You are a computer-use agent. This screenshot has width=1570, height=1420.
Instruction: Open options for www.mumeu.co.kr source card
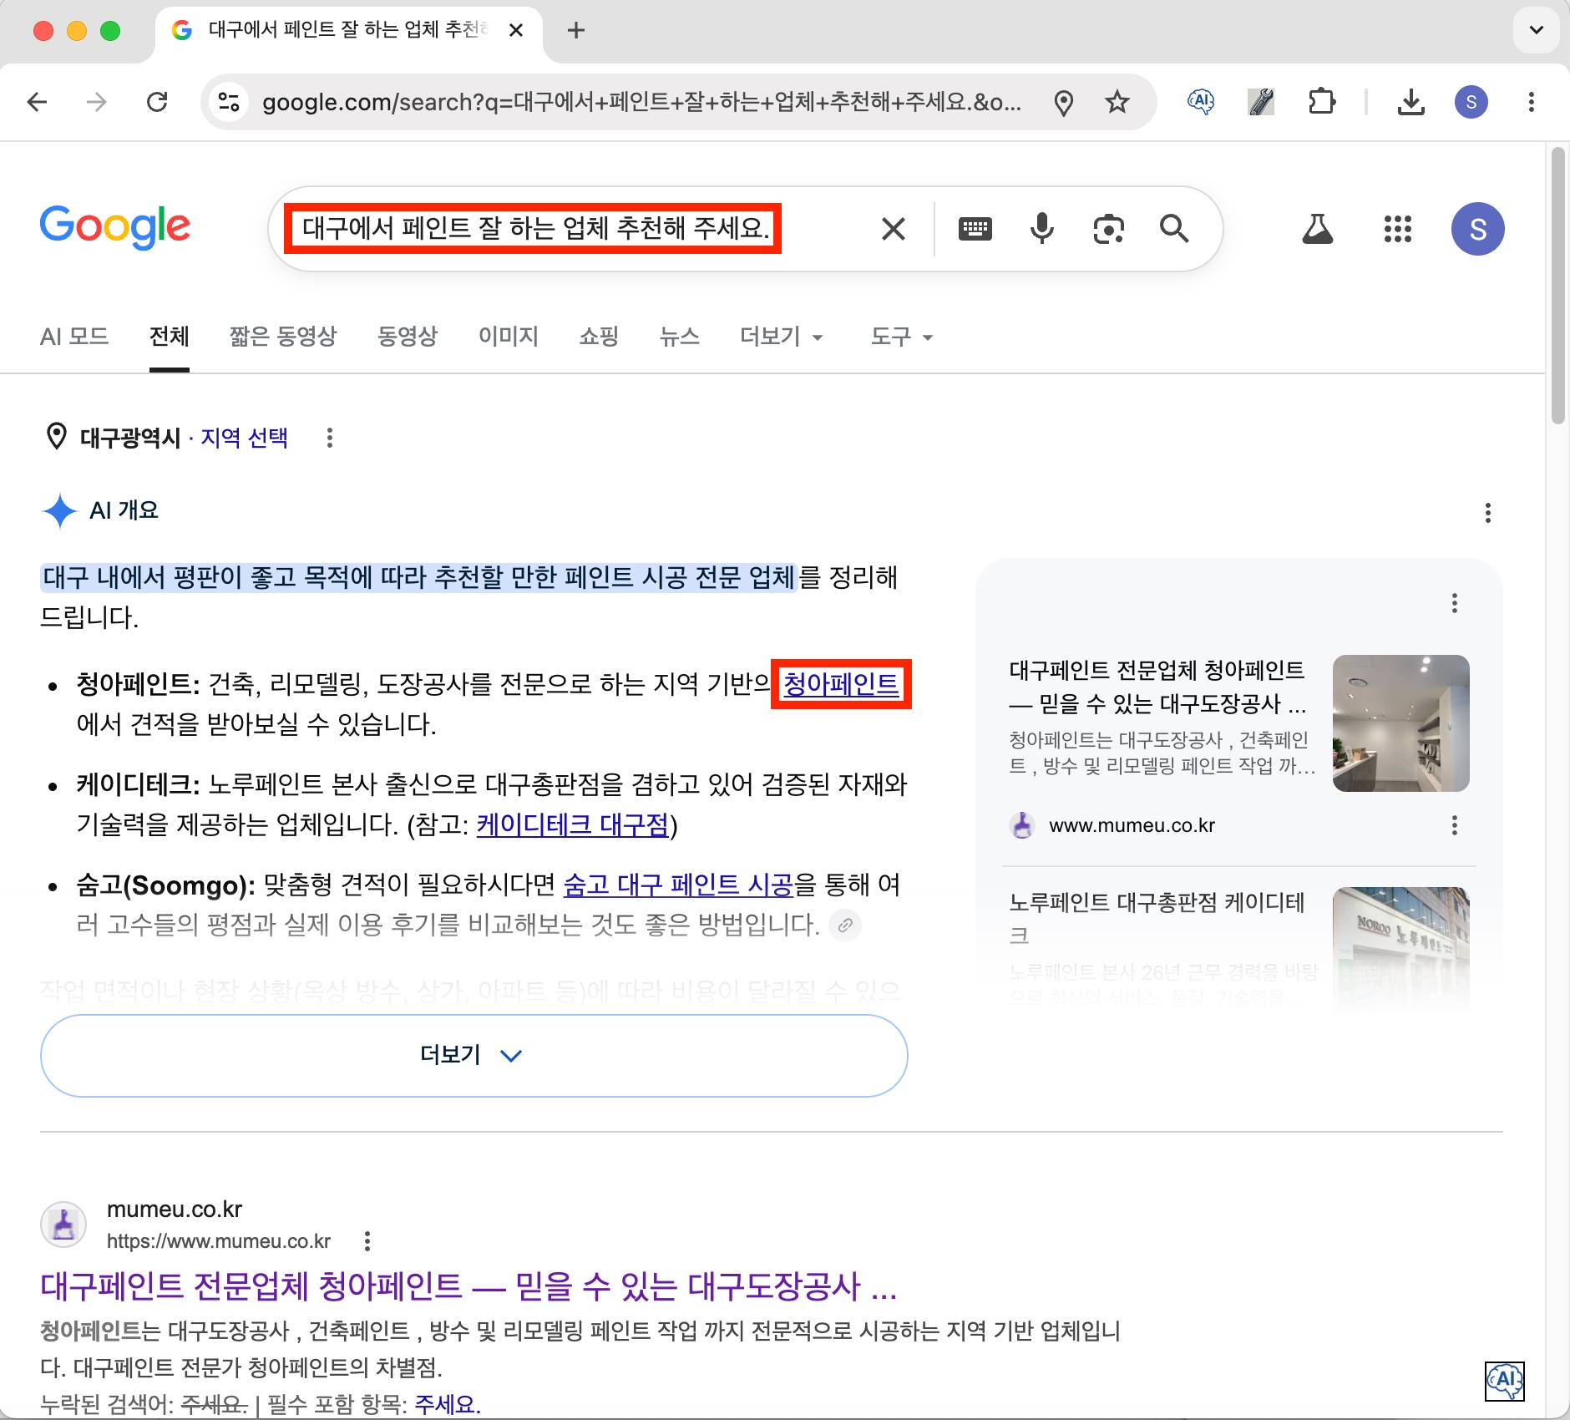[x=1454, y=825]
